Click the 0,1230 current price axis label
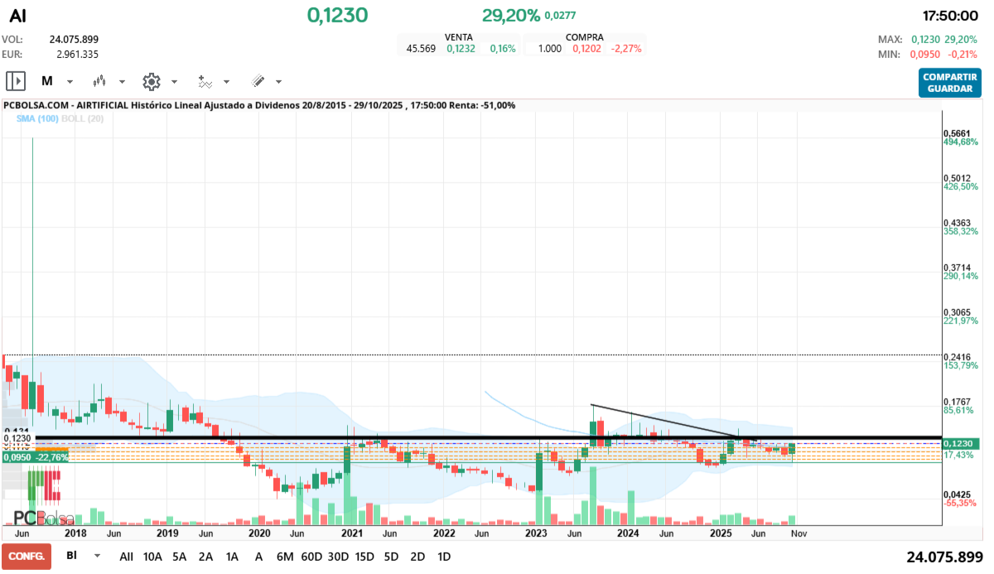The width and height of the screenshot is (994, 574). click(x=962, y=444)
